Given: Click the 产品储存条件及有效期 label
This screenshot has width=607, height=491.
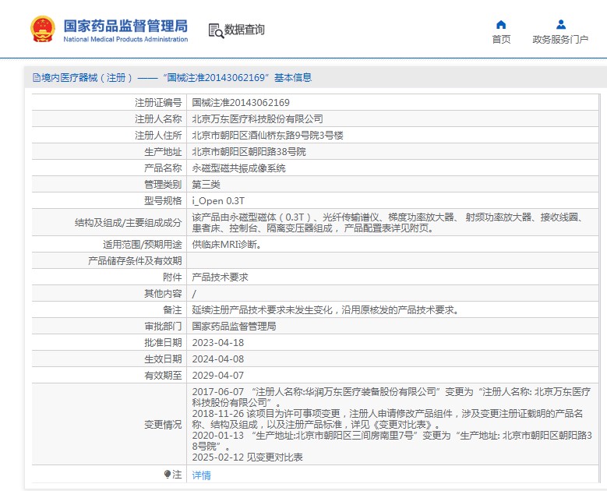Looking at the screenshot, I should (x=135, y=260).
